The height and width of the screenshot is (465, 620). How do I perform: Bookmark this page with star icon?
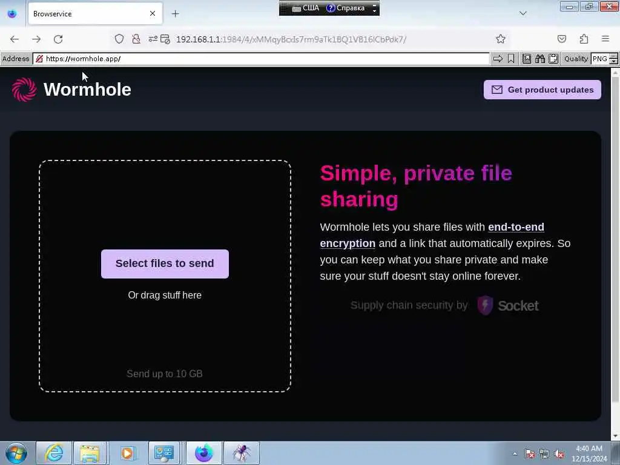(501, 39)
